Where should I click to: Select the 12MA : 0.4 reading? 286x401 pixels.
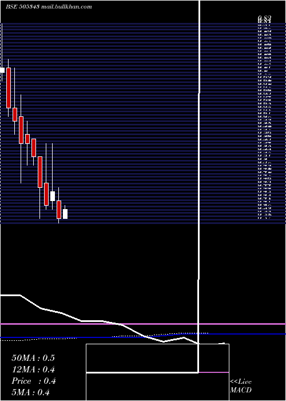click(33, 369)
